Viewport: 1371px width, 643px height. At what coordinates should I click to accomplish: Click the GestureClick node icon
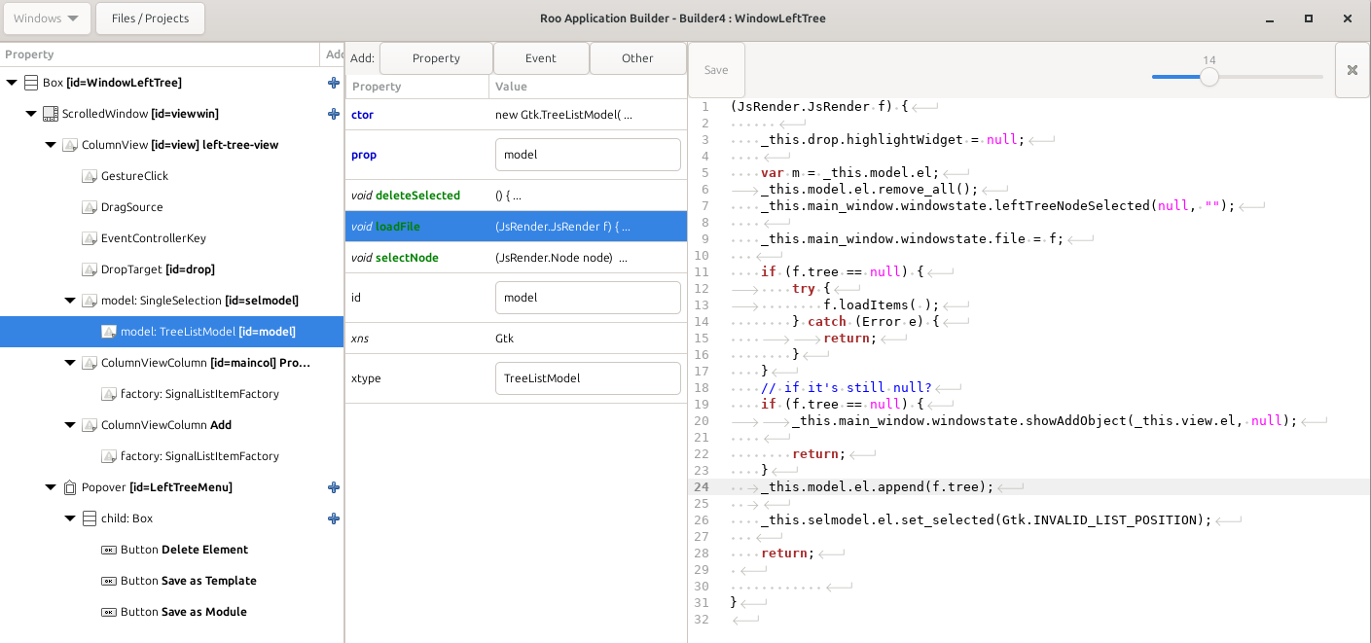tap(90, 176)
